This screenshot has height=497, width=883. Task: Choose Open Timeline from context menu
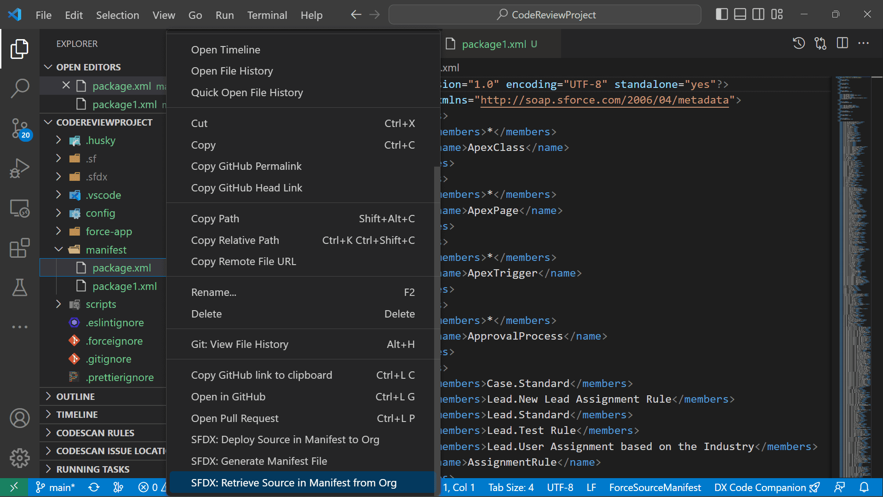pyautogui.click(x=302, y=50)
